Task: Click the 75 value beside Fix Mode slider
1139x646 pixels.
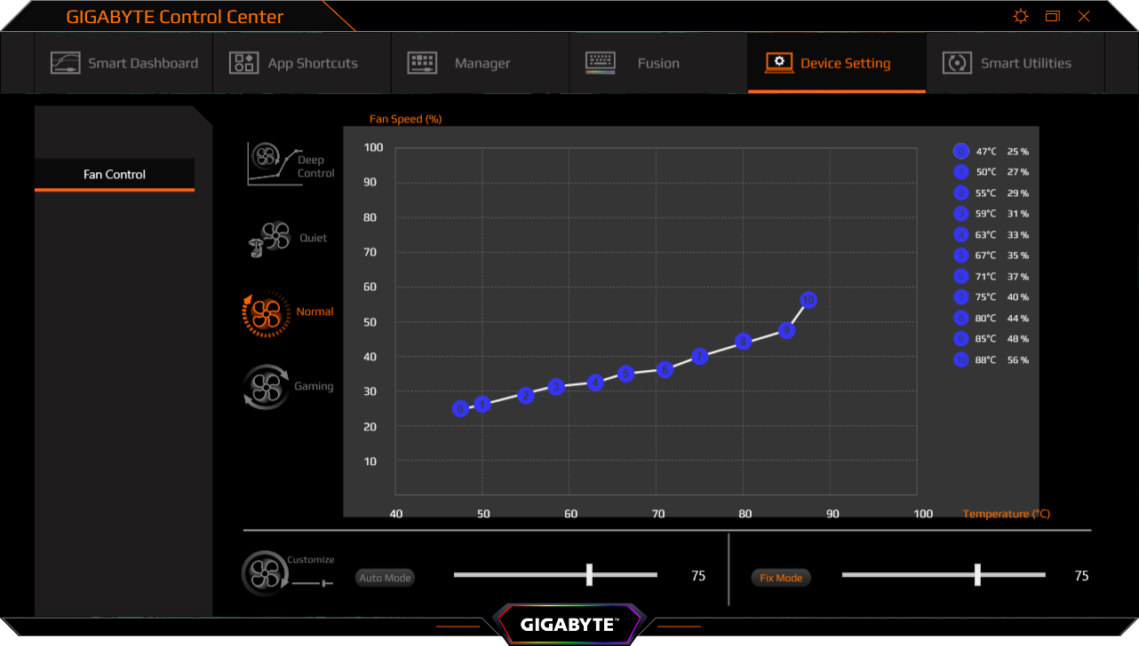Action: (1081, 576)
